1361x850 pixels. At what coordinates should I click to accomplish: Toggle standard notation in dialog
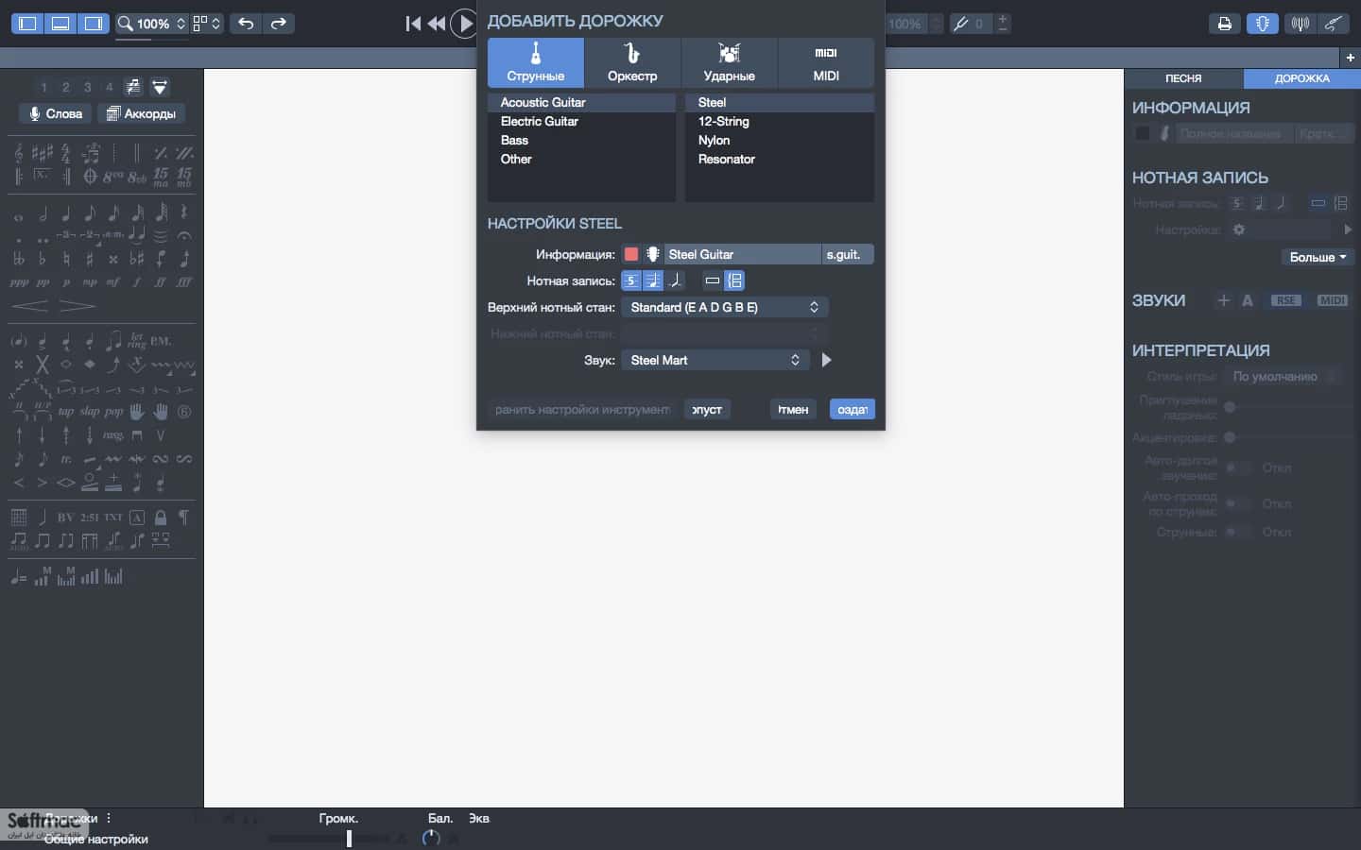(x=653, y=280)
